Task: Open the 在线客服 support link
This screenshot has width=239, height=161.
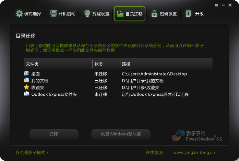Action: 154,152
